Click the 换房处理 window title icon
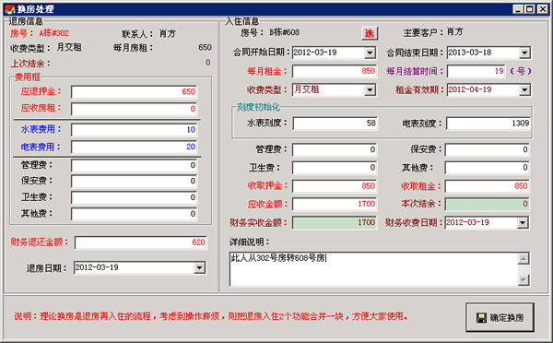The height and width of the screenshot is (343, 553). [10, 9]
